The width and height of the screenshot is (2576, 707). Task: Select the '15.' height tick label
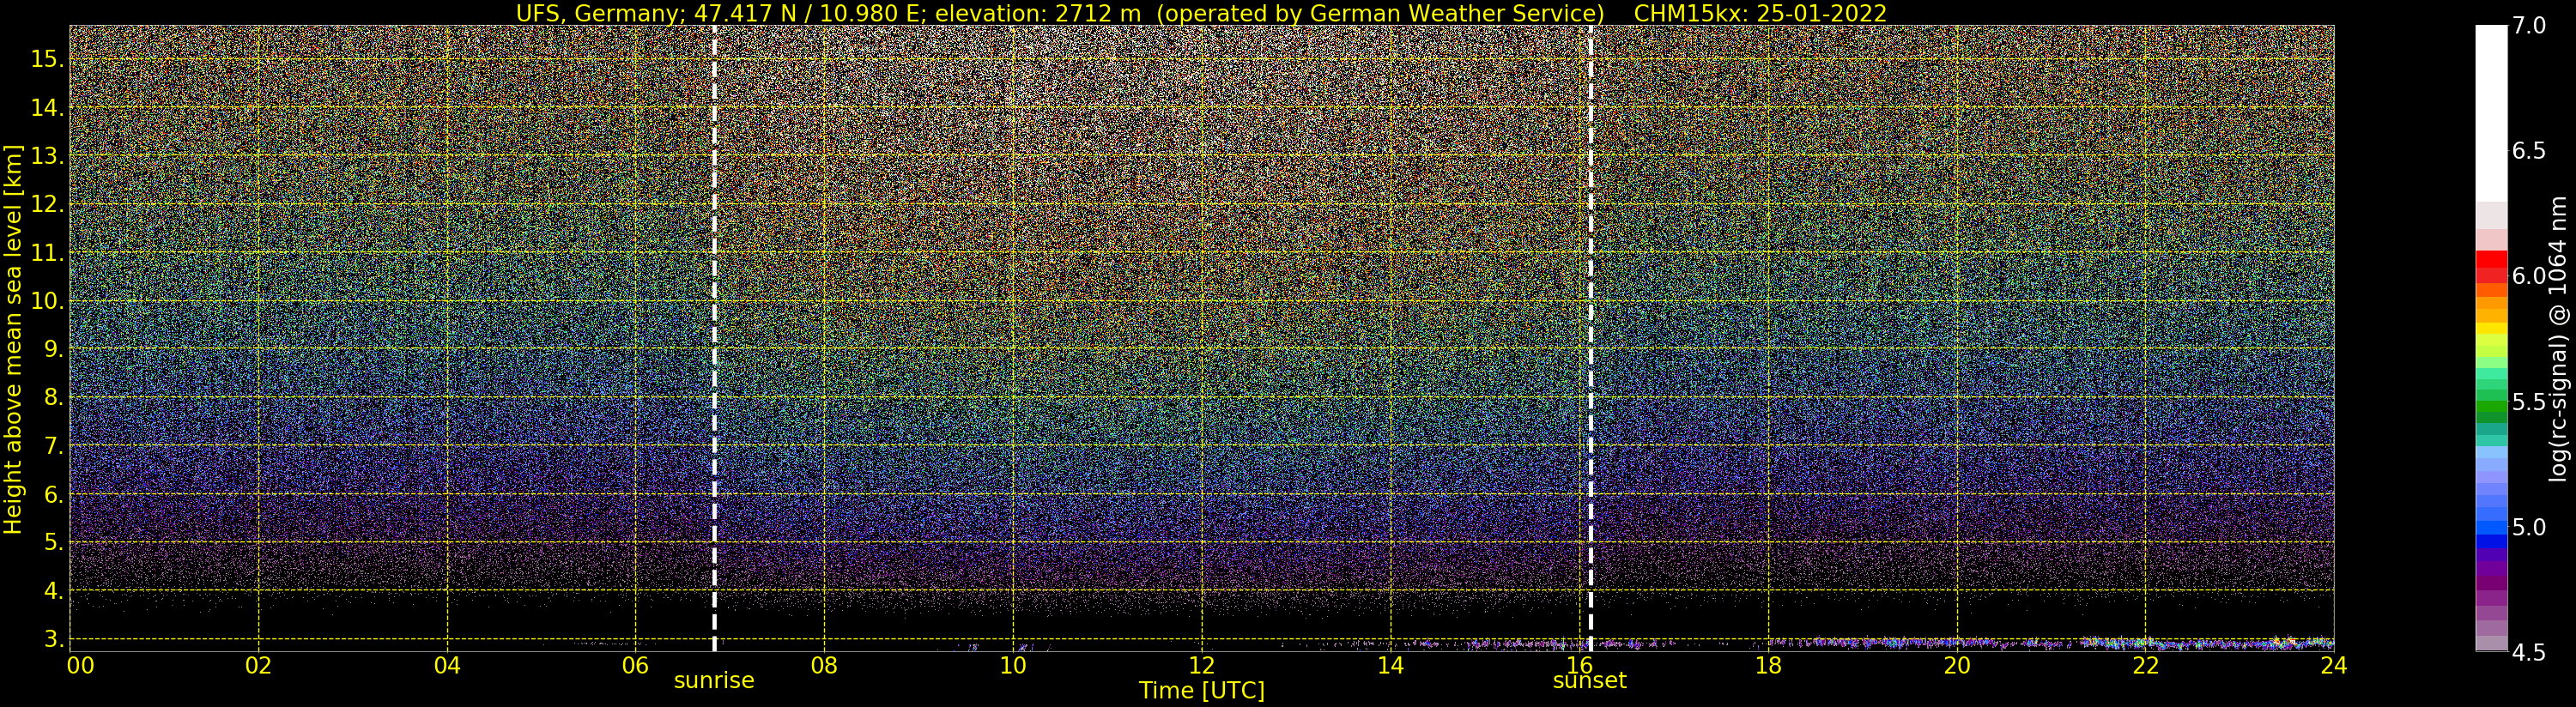click(x=46, y=59)
